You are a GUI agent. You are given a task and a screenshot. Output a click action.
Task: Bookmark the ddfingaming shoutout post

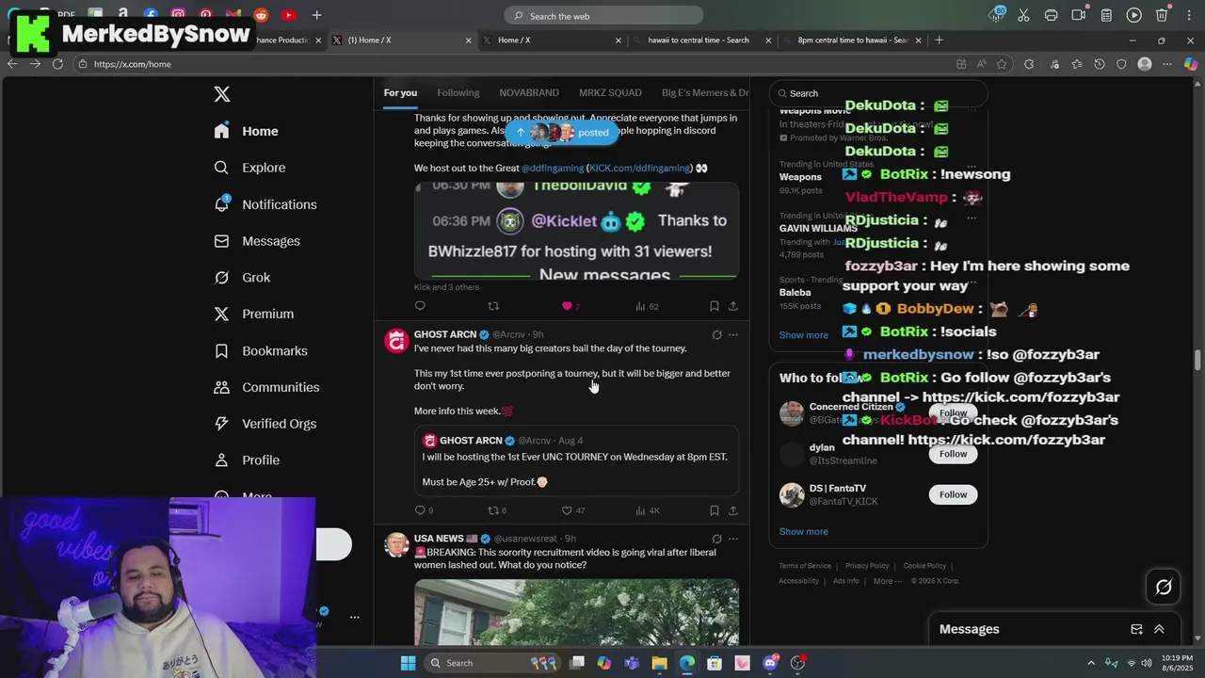tap(715, 306)
